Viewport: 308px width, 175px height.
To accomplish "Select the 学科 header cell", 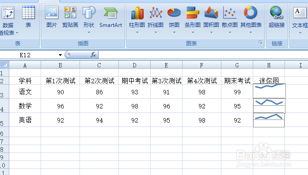I will pos(25,81).
